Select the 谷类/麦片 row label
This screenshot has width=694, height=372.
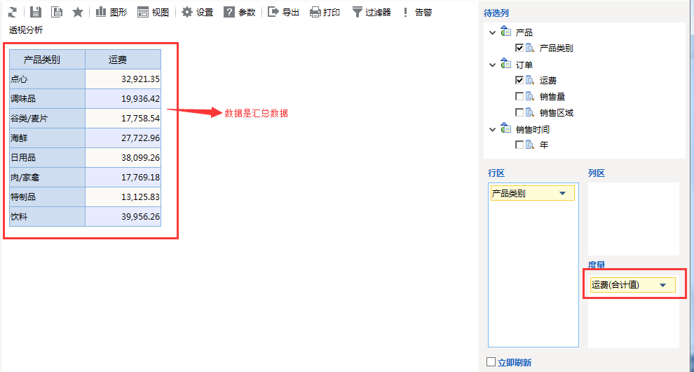[48, 119]
